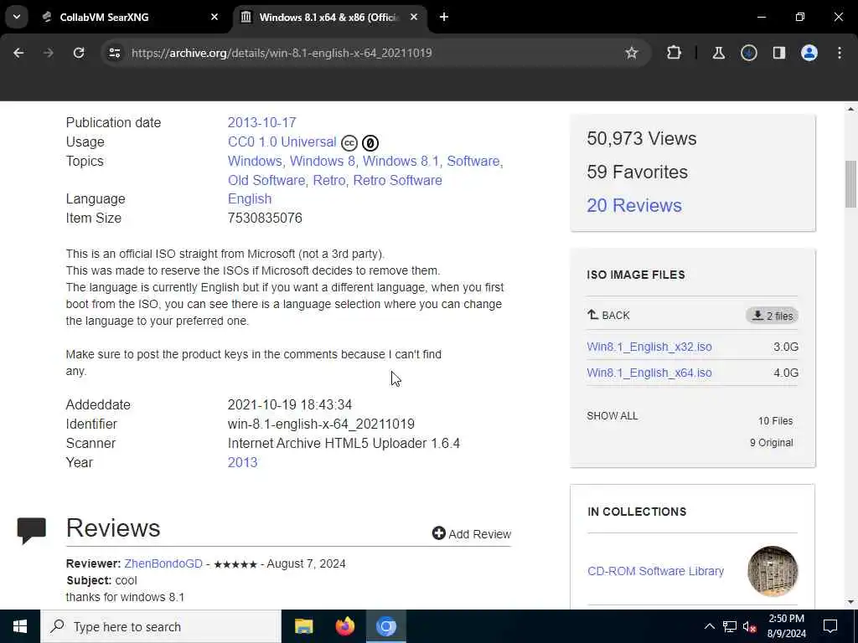Viewport: 858px width, 643px height.
Task: Open the Chrome three-dot menu
Action: pyautogui.click(x=840, y=53)
